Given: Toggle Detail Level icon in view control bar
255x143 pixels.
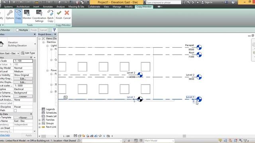Looking at the screenshot, I should [75, 136].
